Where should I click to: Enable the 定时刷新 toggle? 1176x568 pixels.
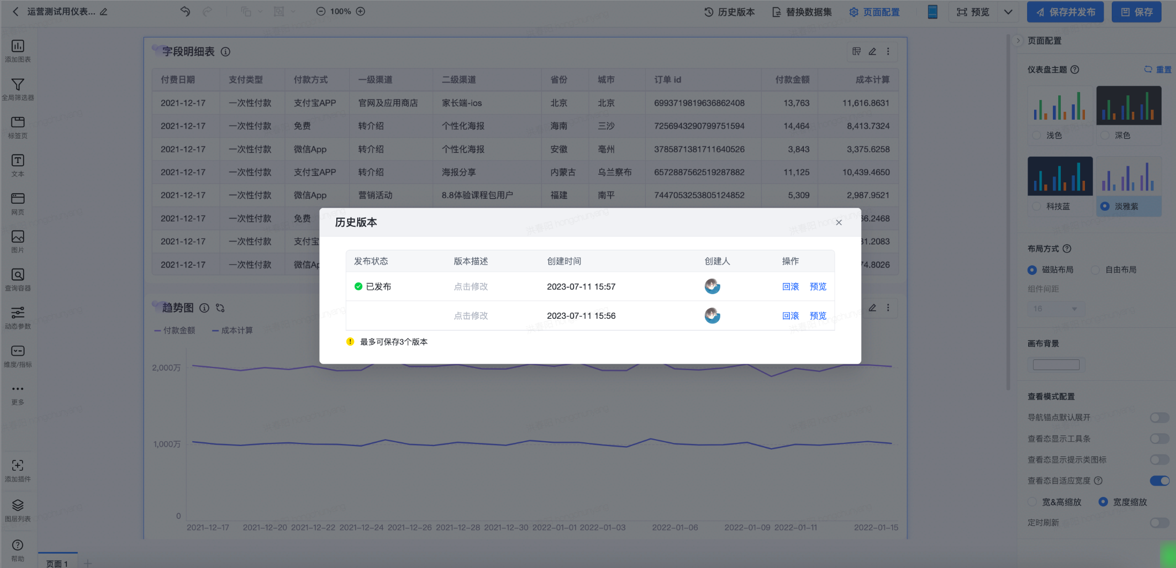click(1159, 523)
